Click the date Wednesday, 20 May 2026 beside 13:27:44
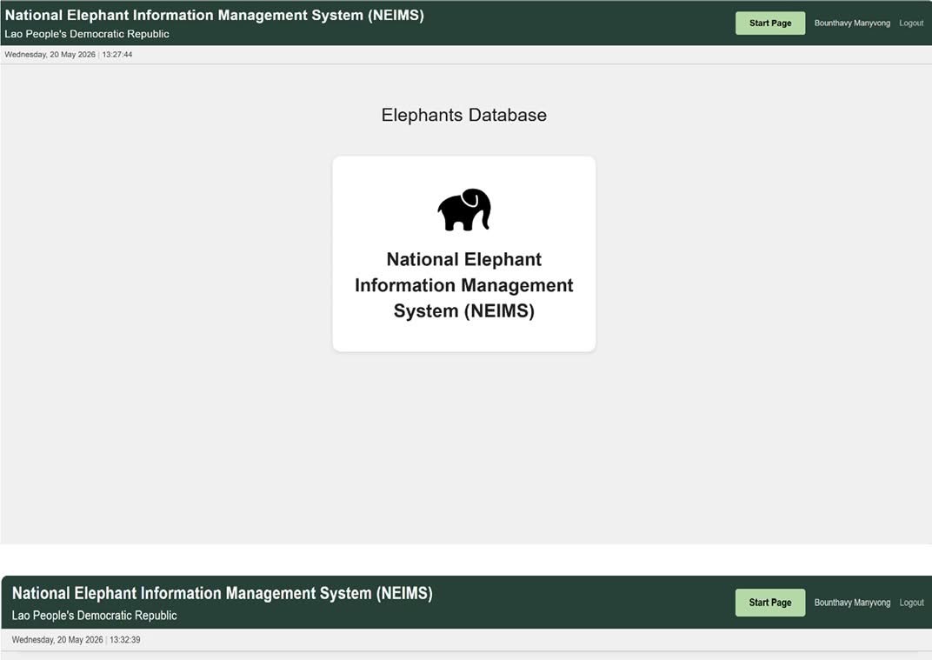The image size is (932, 660). coord(50,54)
